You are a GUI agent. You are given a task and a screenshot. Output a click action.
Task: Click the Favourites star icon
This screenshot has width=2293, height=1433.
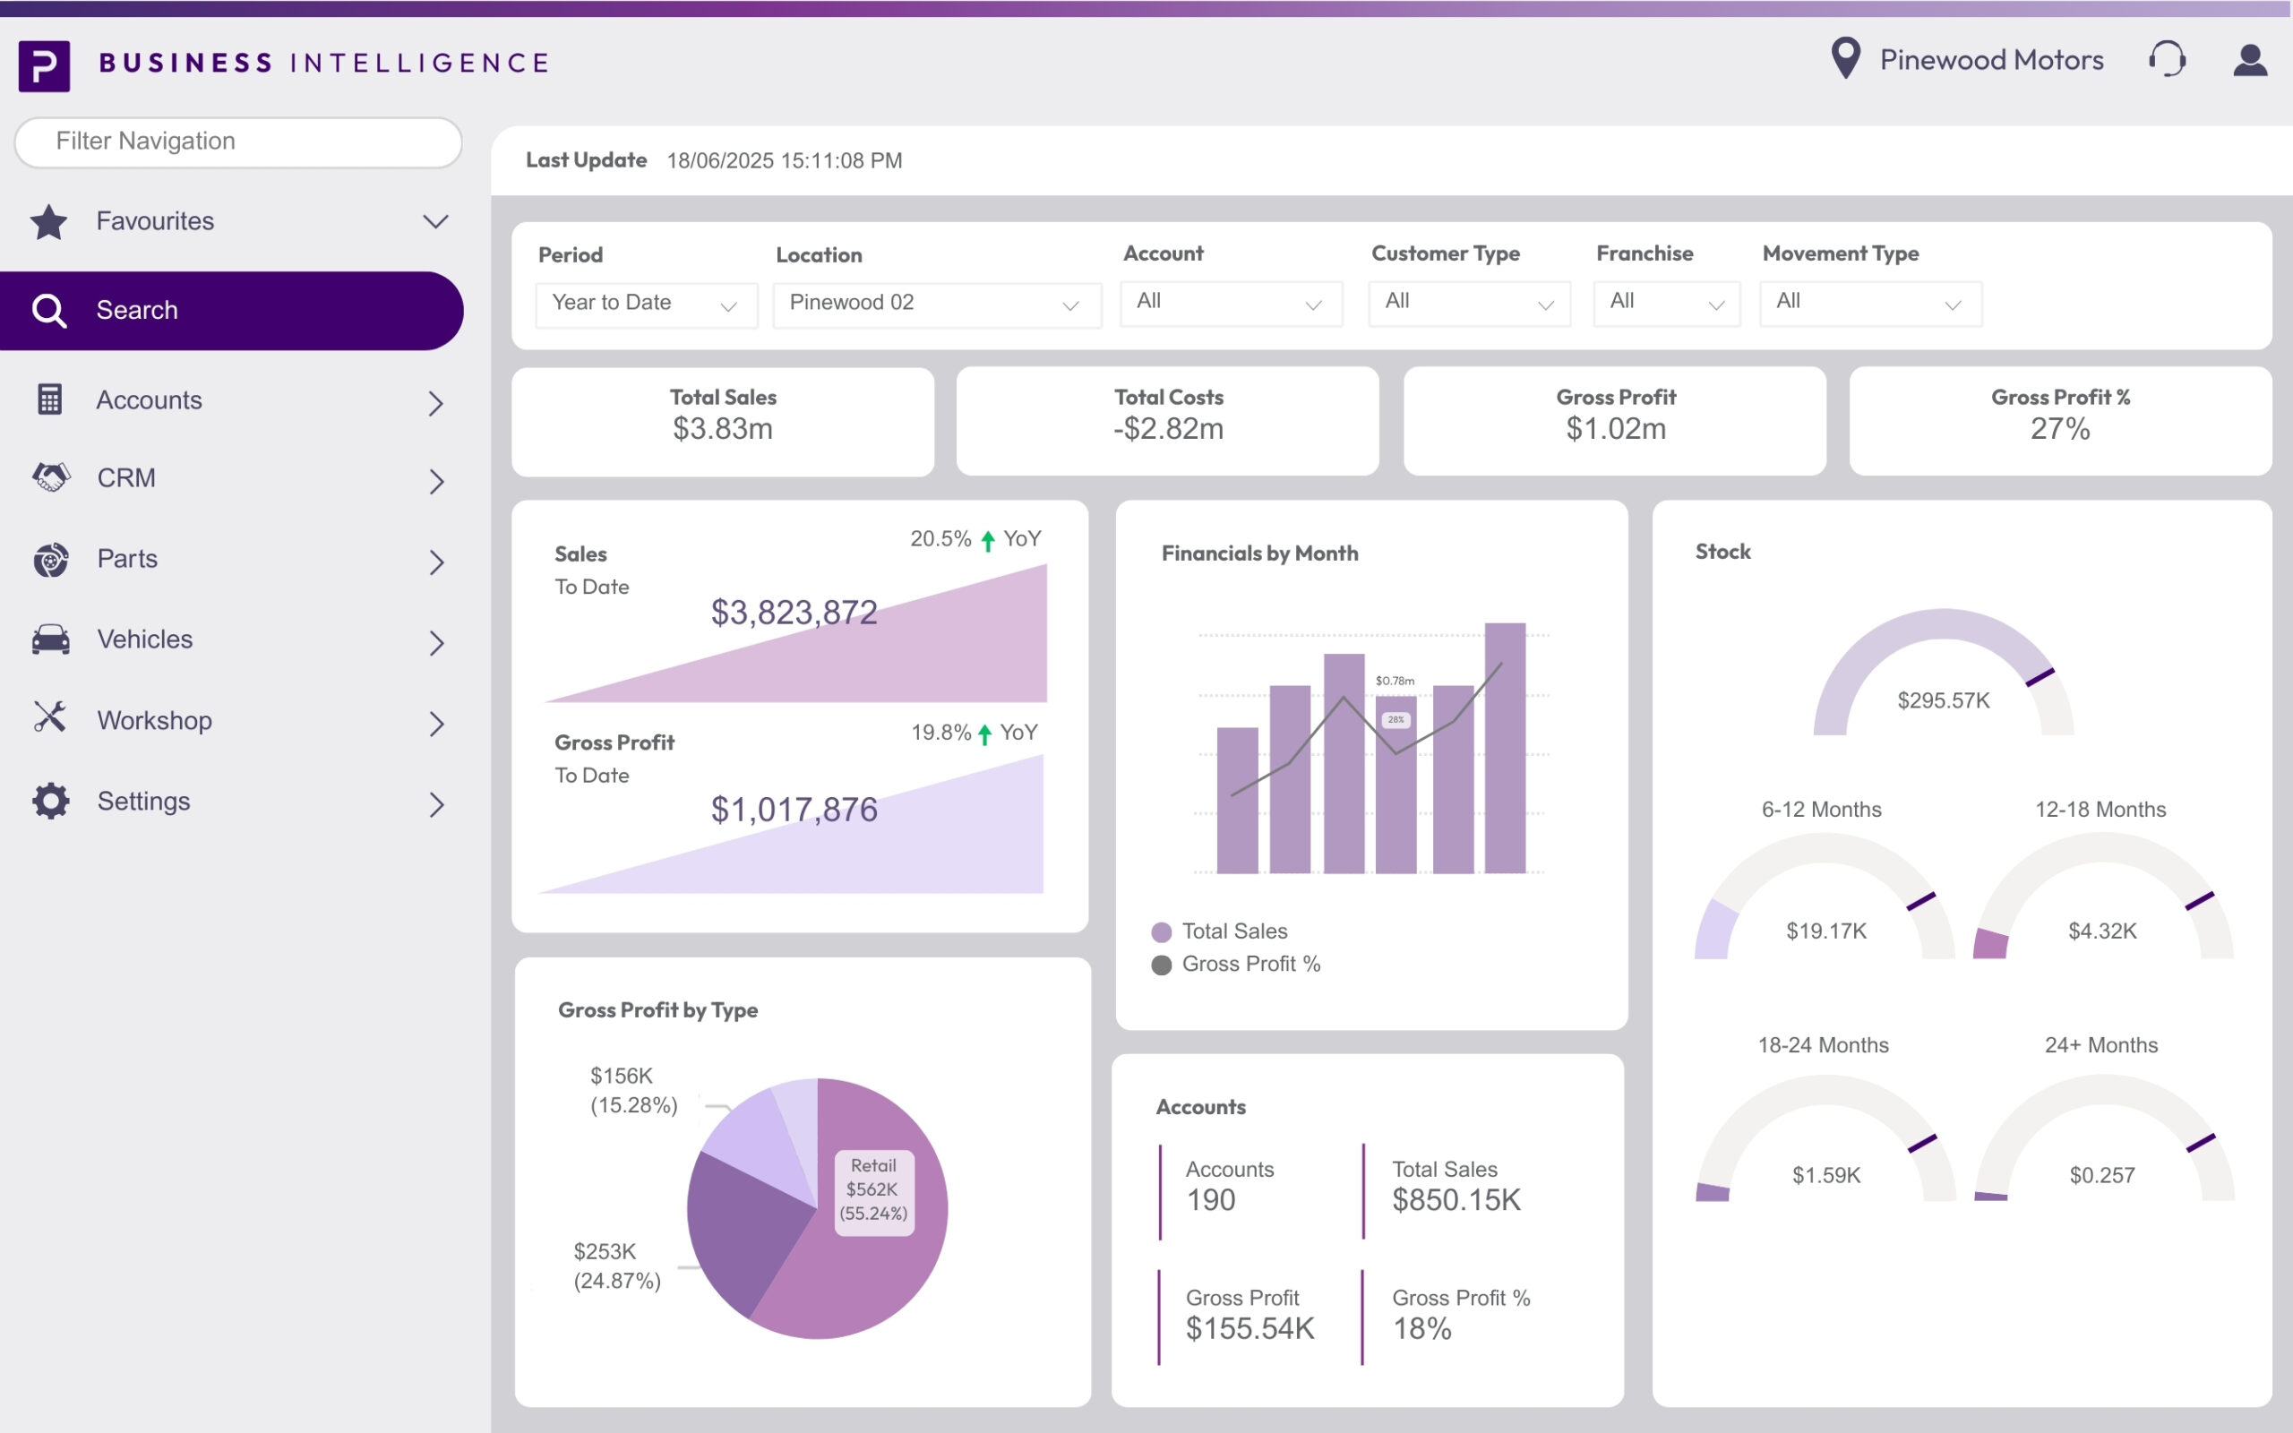49,222
